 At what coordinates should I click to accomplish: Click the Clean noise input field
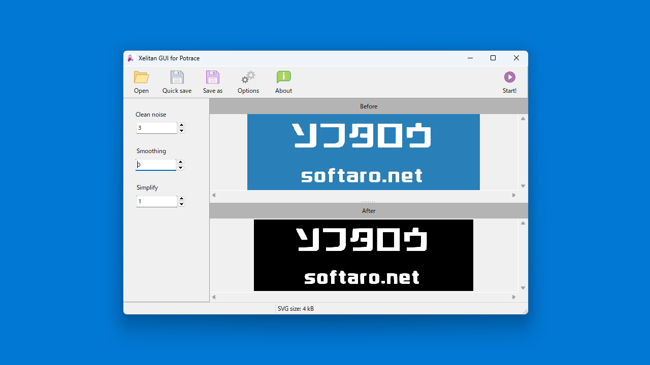[156, 128]
